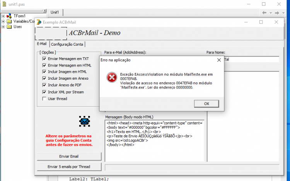Select the 'E-Mail' tab
The image size is (290, 181).
point(42,44)
